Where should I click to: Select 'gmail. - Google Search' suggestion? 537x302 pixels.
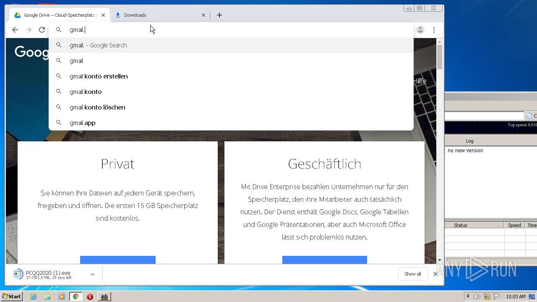tap(231, 45)
